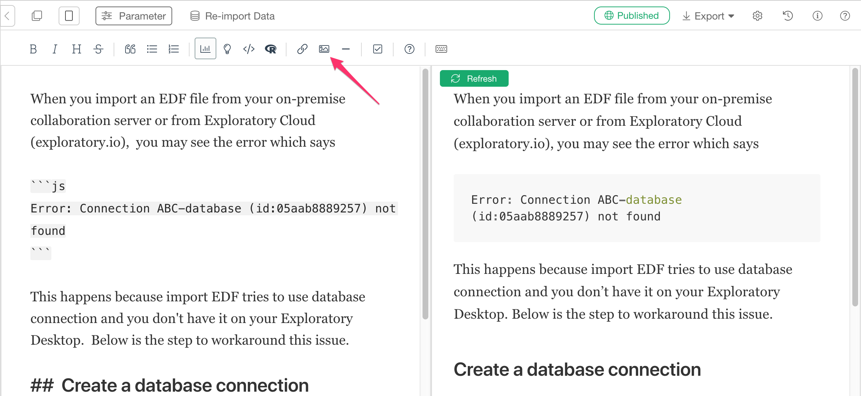
Task: Click the preview paragraph starting 'When you import'
Action: 613,121
